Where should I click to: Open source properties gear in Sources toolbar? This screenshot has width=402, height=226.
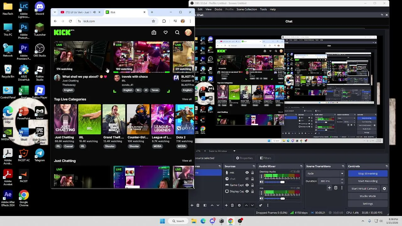point(239,205)
